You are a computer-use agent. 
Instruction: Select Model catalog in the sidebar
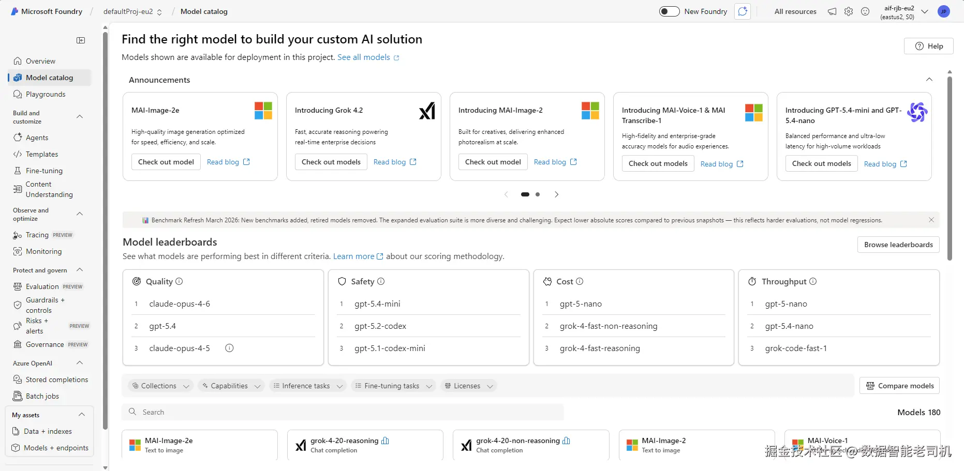[50, 78]
